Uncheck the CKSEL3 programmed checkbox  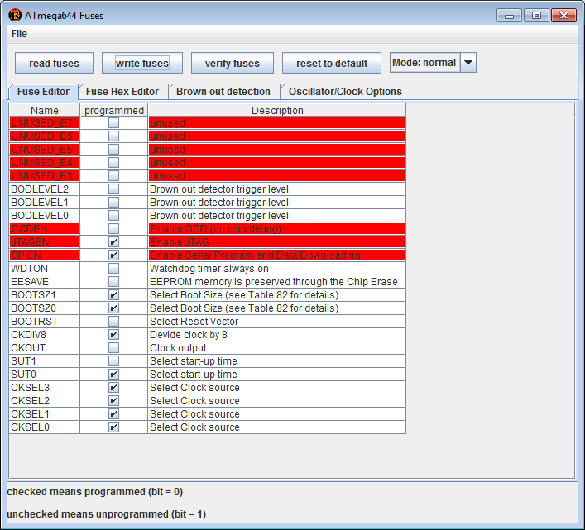coord(114,388)
